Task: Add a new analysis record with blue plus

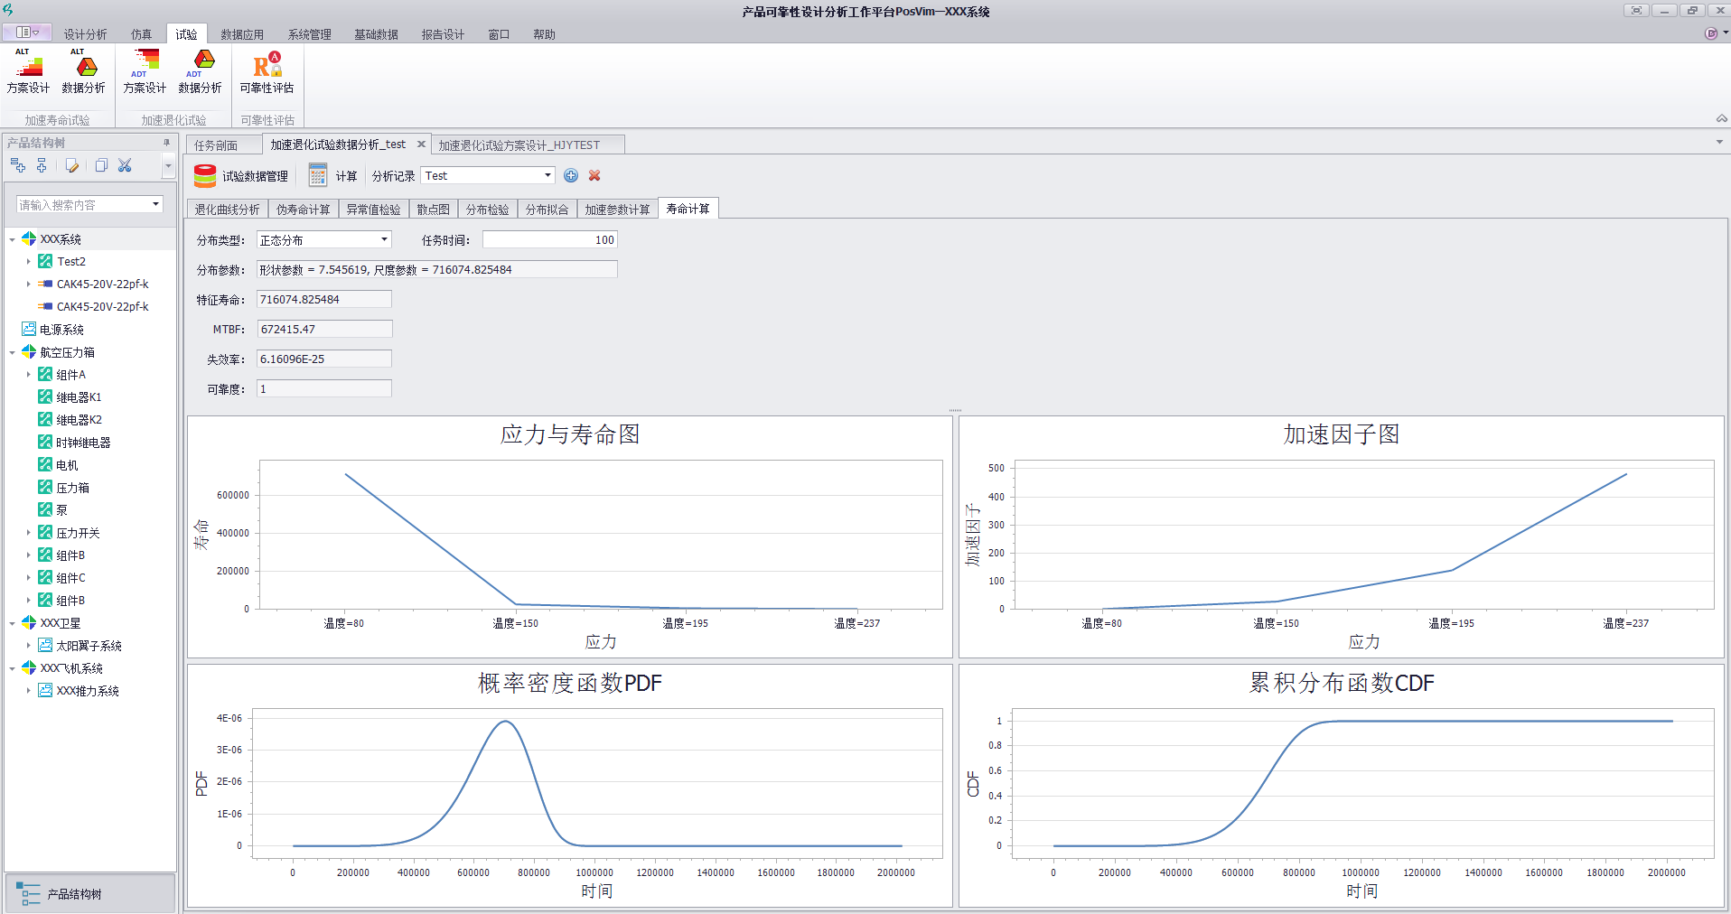Action: point(571,175)
